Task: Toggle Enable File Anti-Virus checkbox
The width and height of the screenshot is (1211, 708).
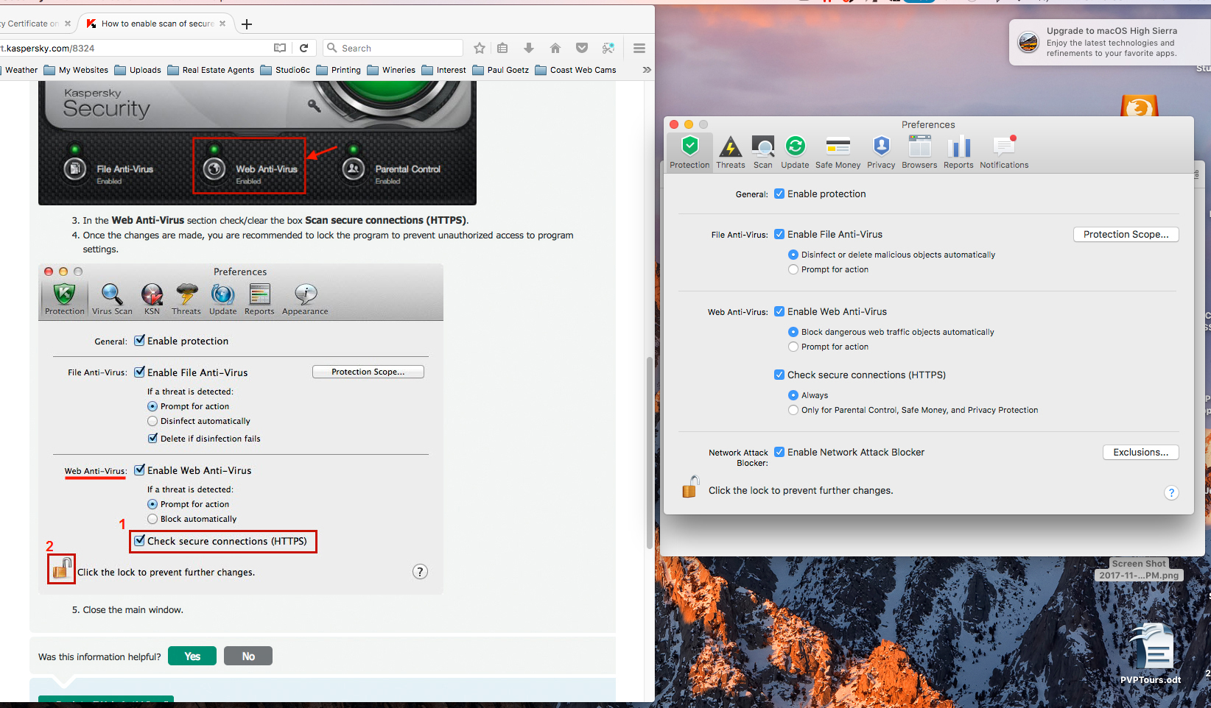Action: (x=779, y=234)
